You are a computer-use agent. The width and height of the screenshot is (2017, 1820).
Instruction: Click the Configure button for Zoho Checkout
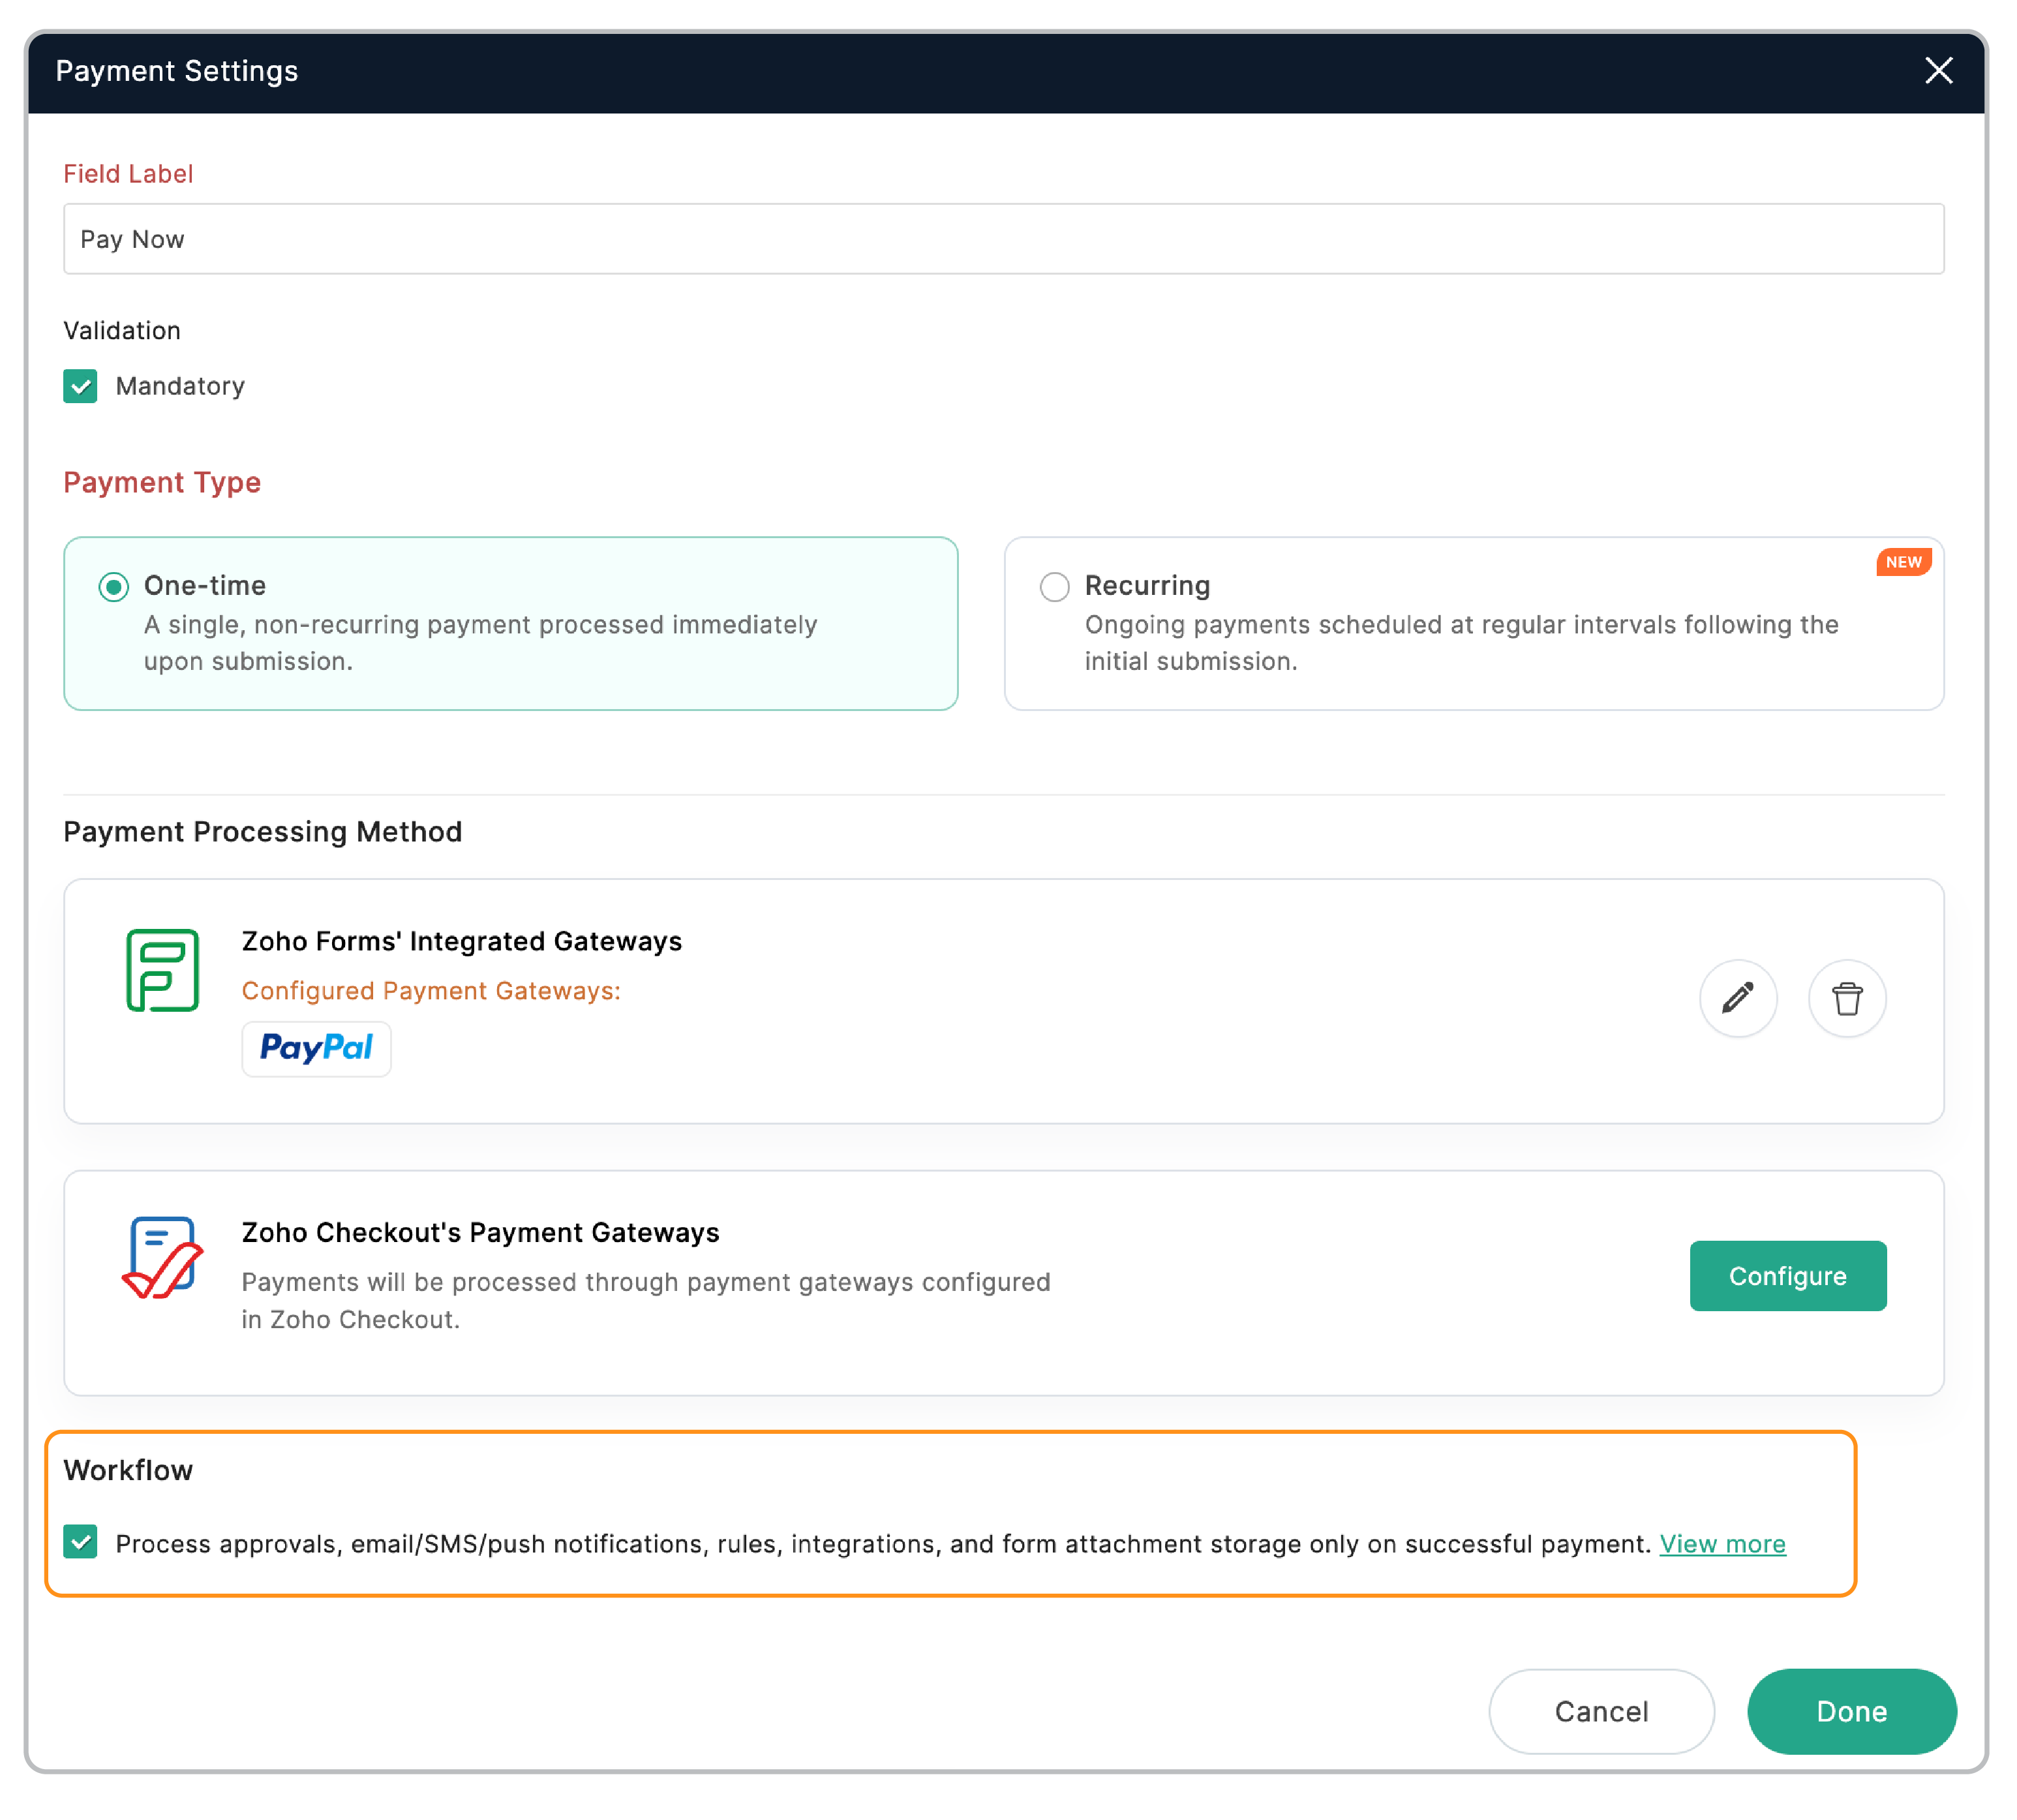click(1787, 1276)
